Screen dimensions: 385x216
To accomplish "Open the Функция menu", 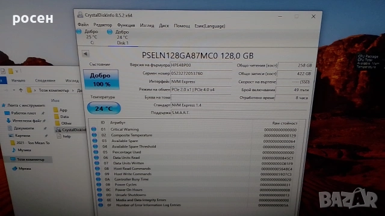I will point(126,25).
